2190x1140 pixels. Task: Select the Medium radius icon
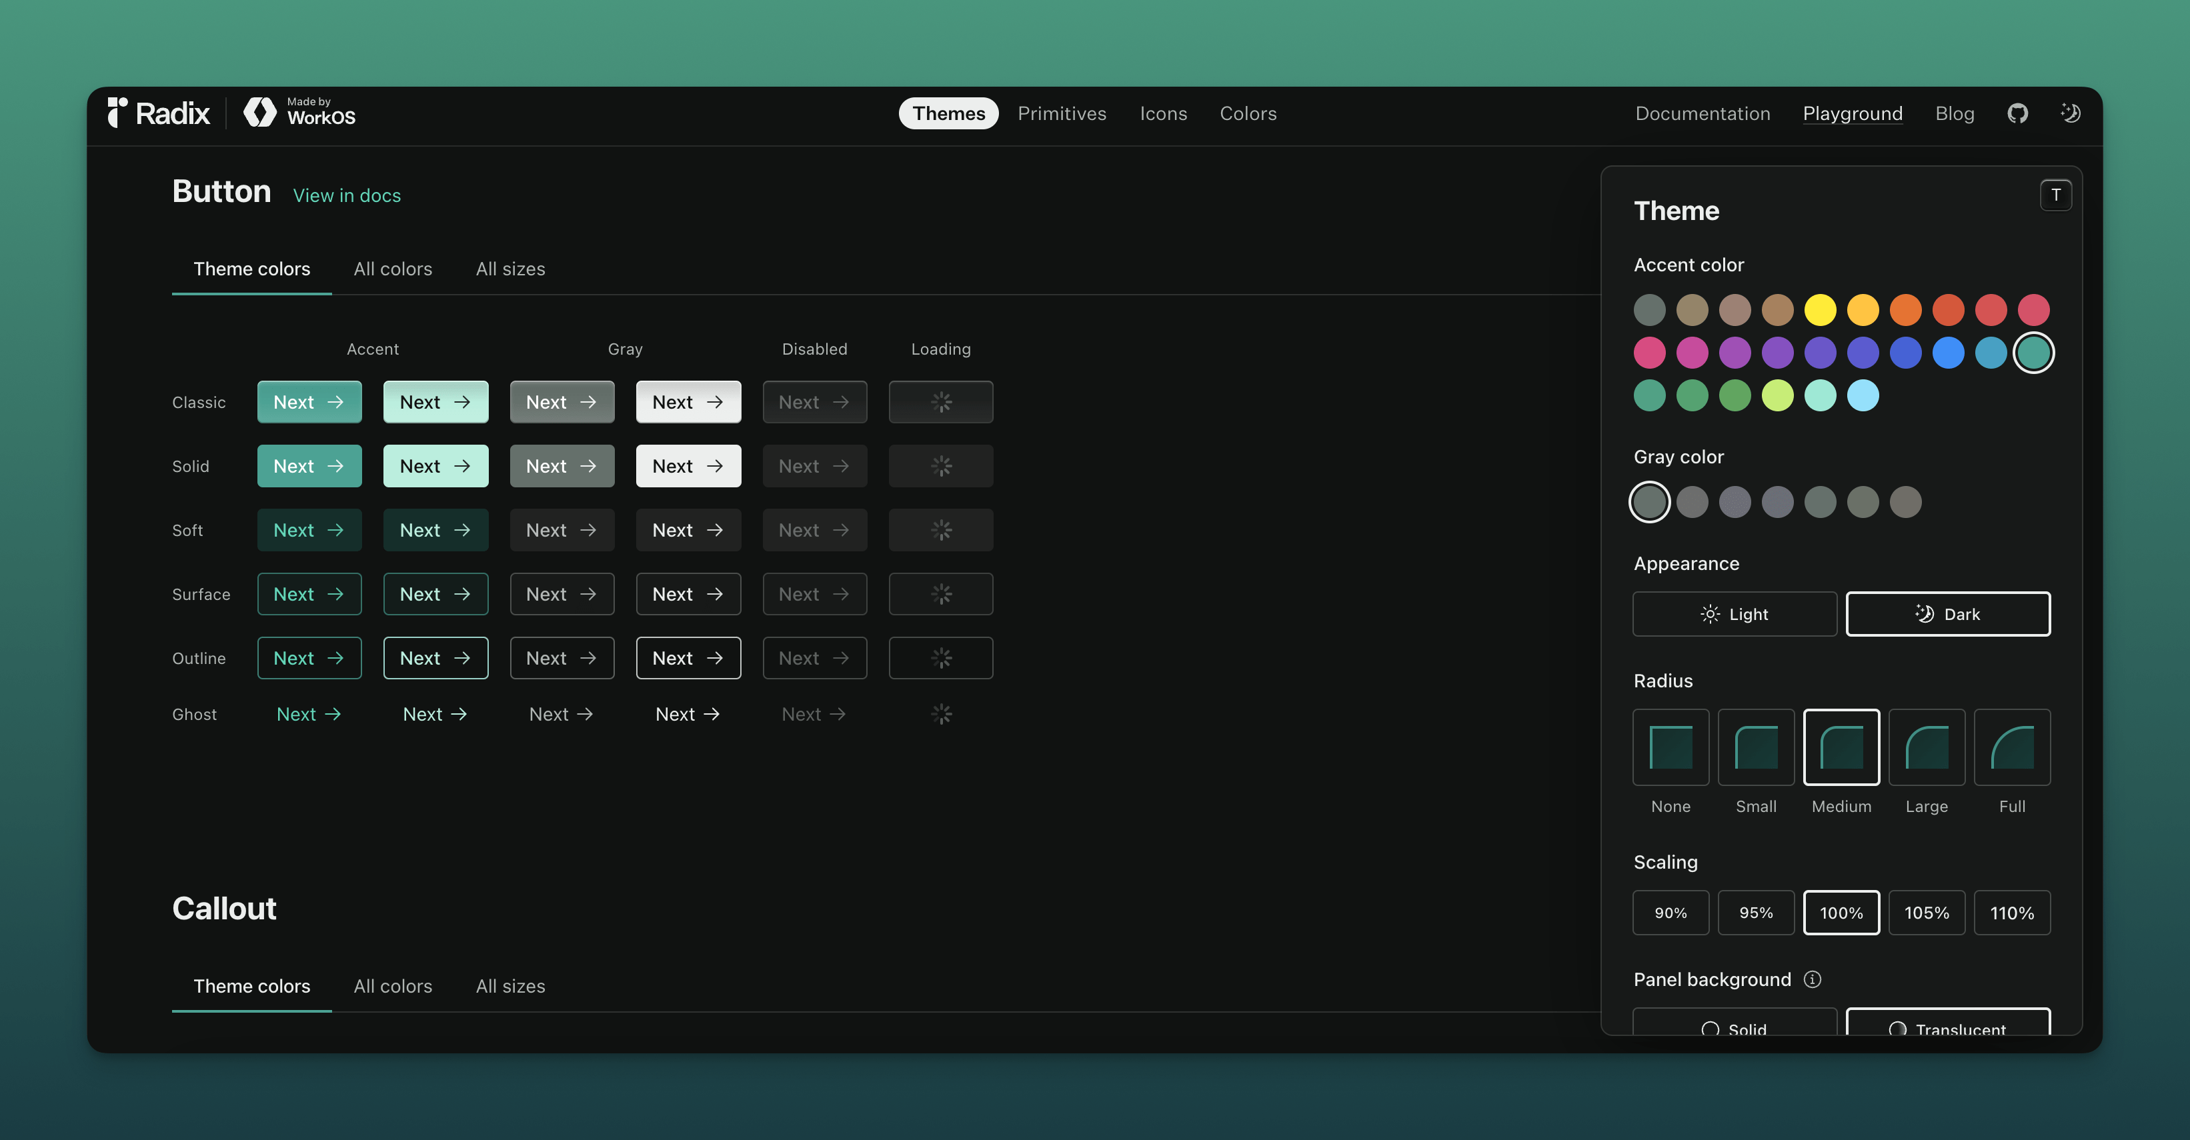pos(1841,747)
